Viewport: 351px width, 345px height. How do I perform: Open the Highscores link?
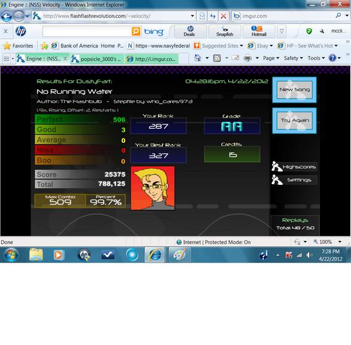point(294,167)
